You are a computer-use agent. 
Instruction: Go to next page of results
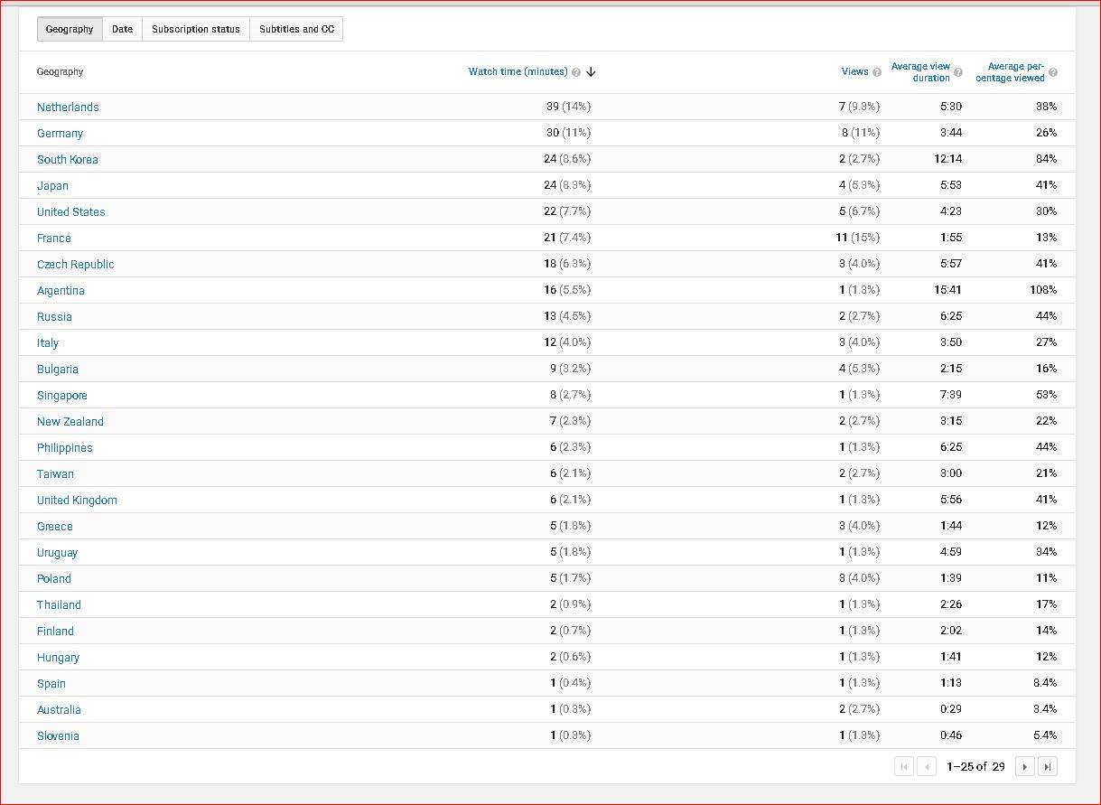tap(1024, 766)
